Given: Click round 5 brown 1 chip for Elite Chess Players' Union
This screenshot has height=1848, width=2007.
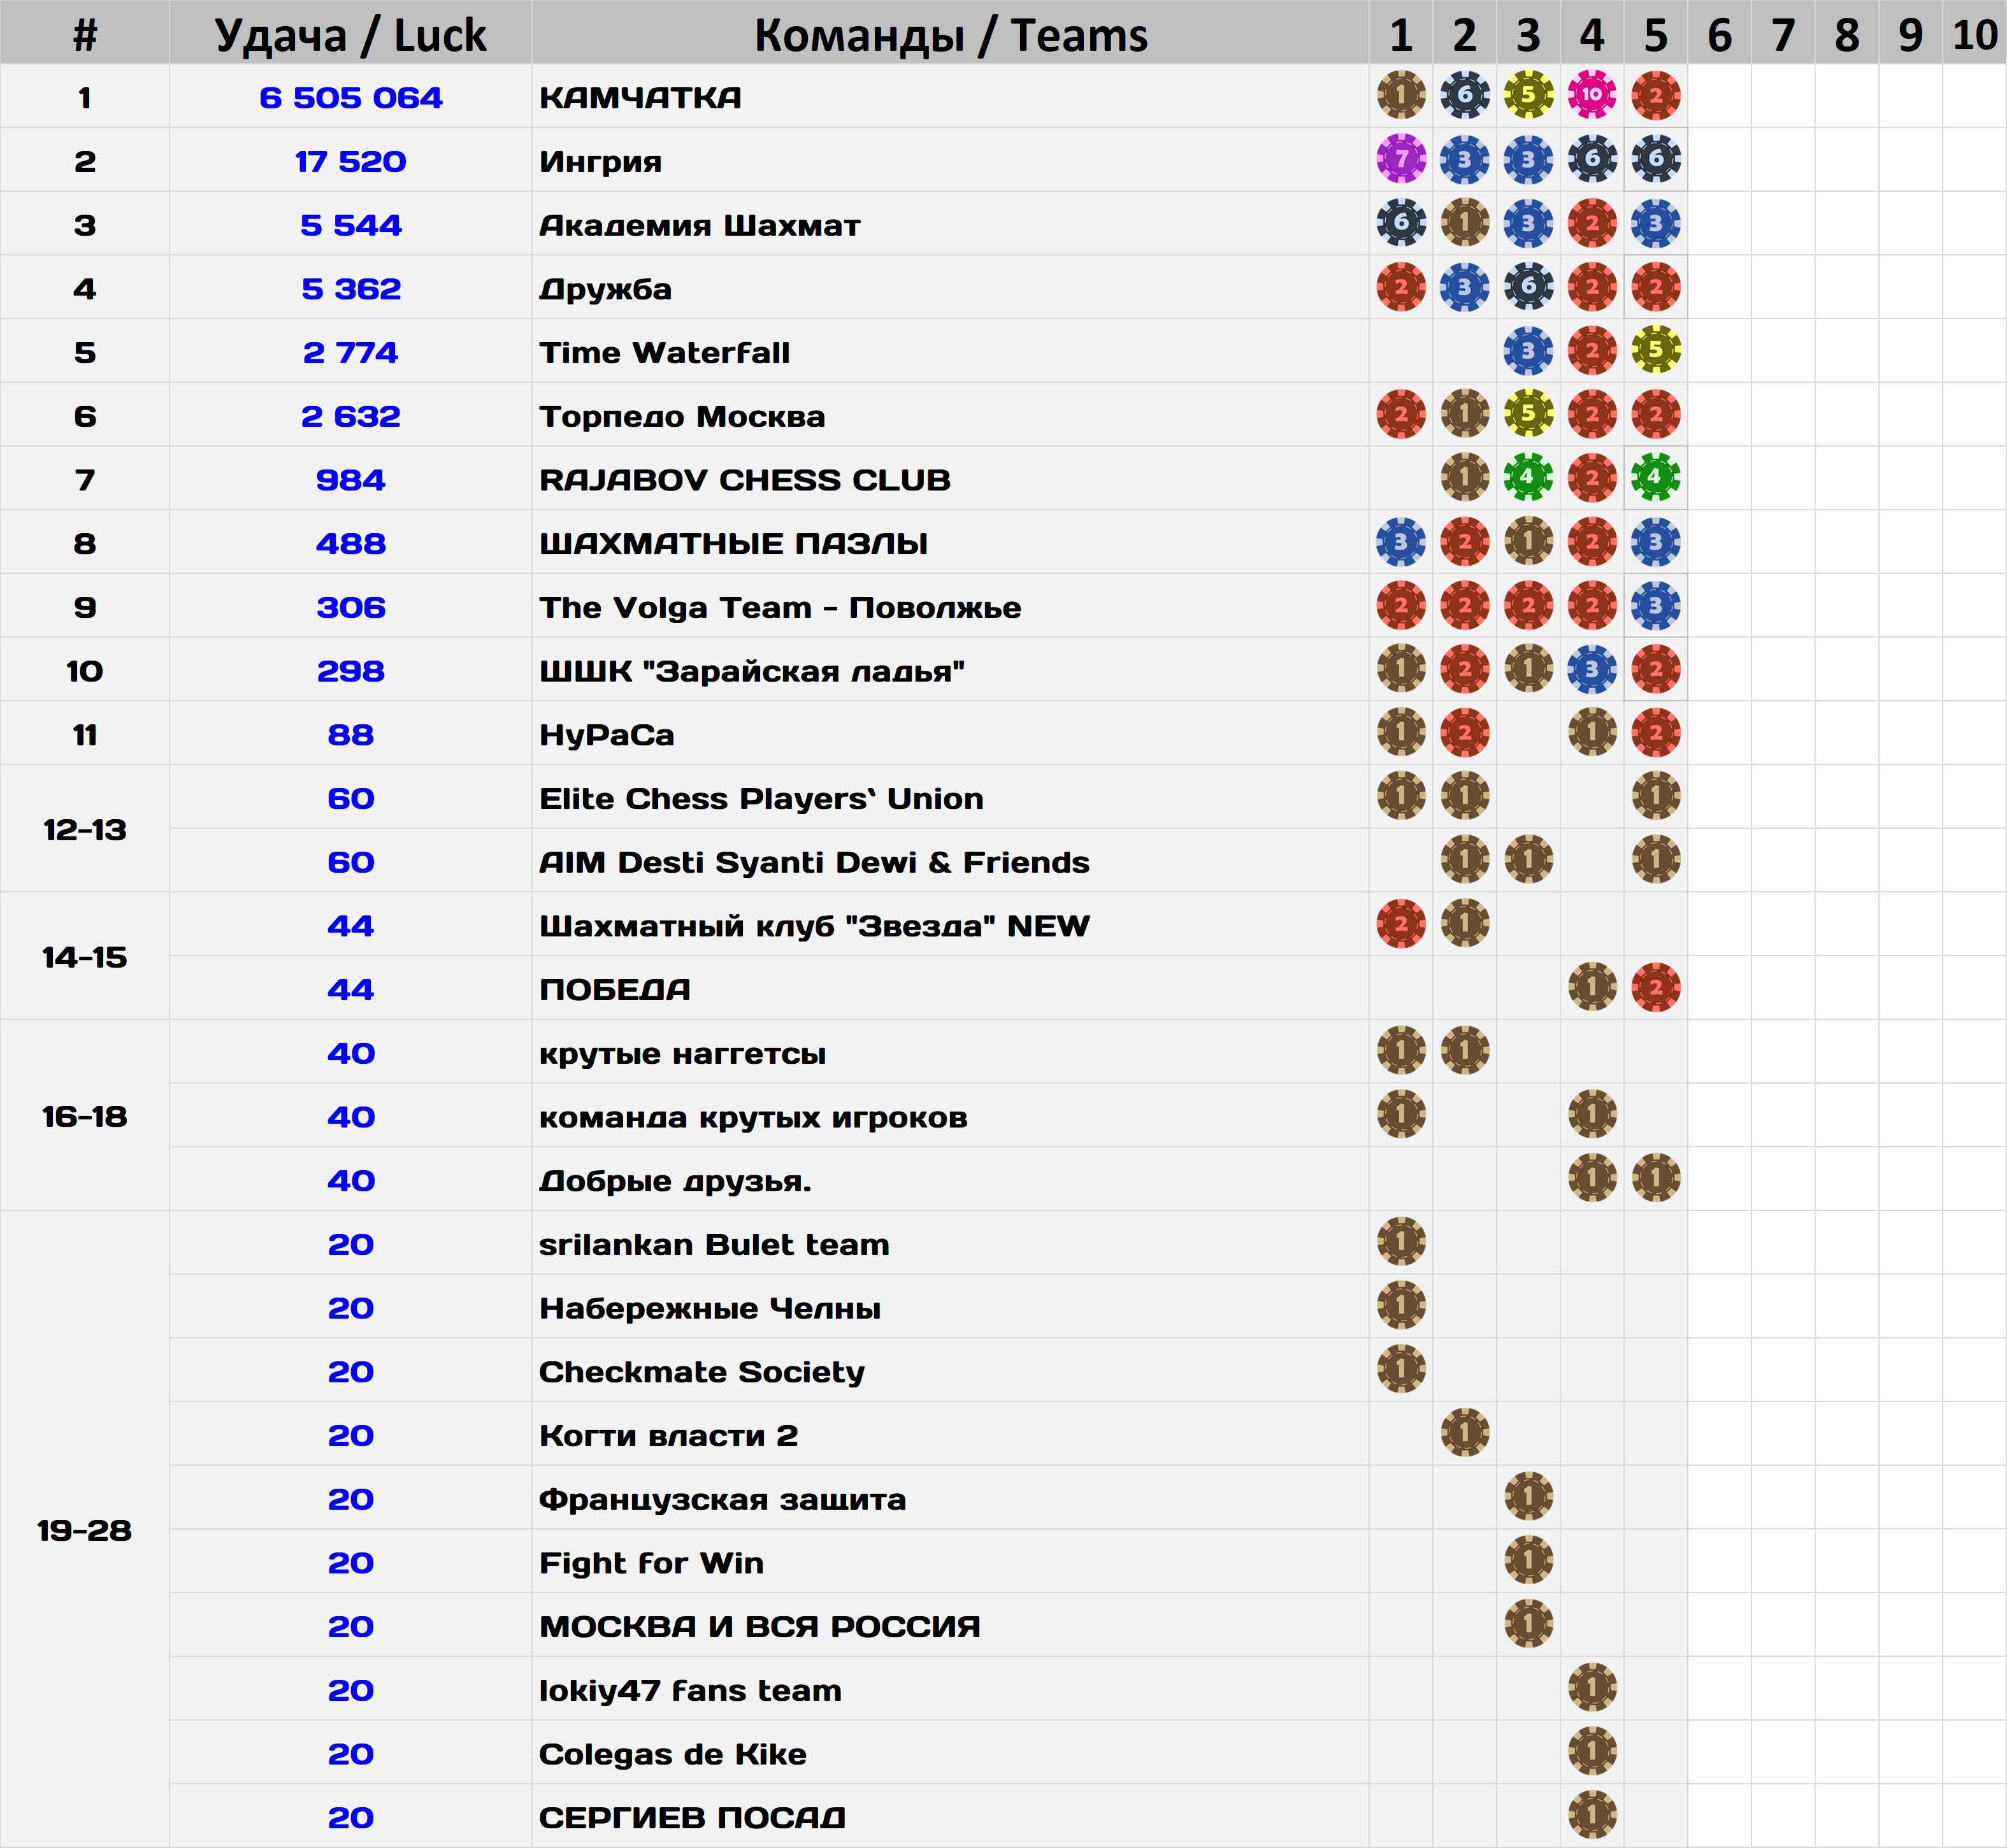Looking at the screenshot, I should point(1656,797).
